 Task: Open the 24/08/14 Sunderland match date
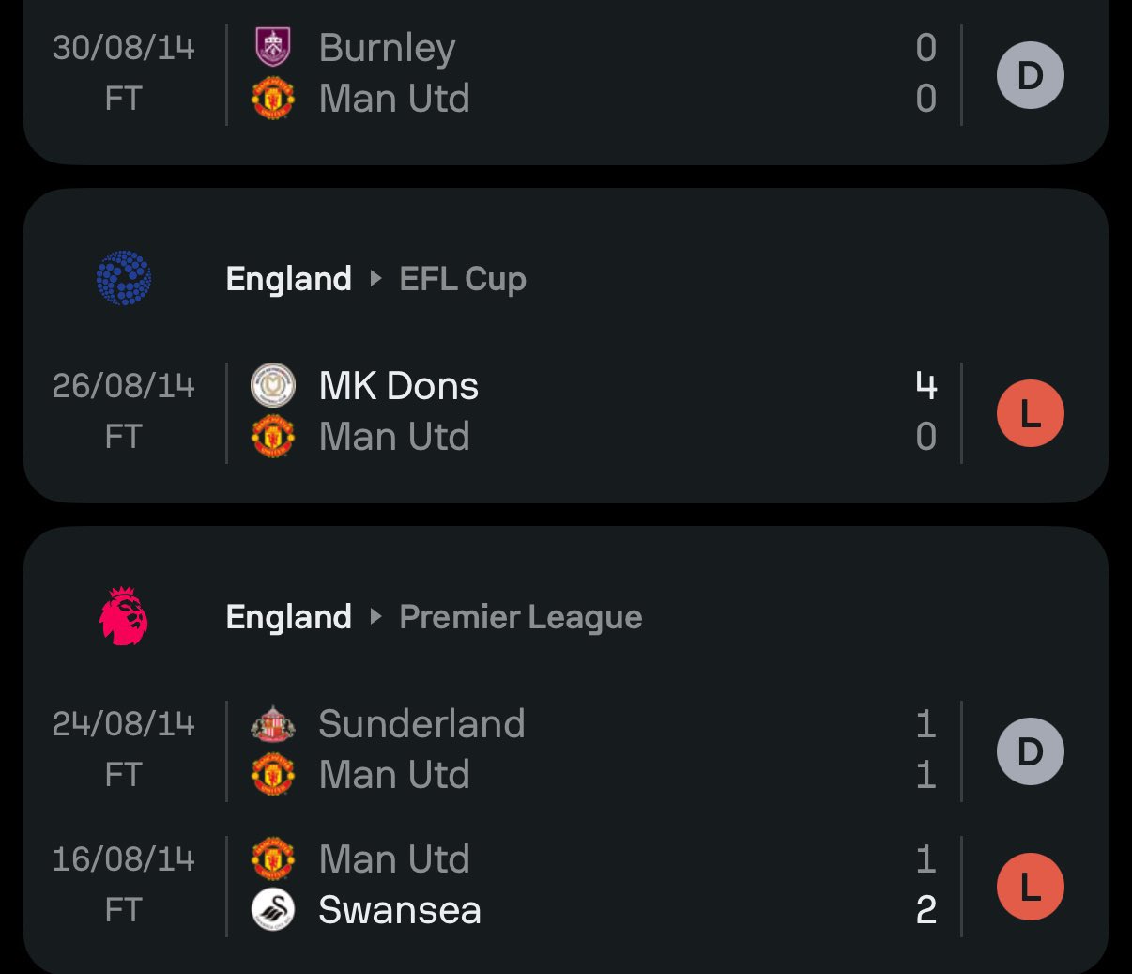point(123,724)
